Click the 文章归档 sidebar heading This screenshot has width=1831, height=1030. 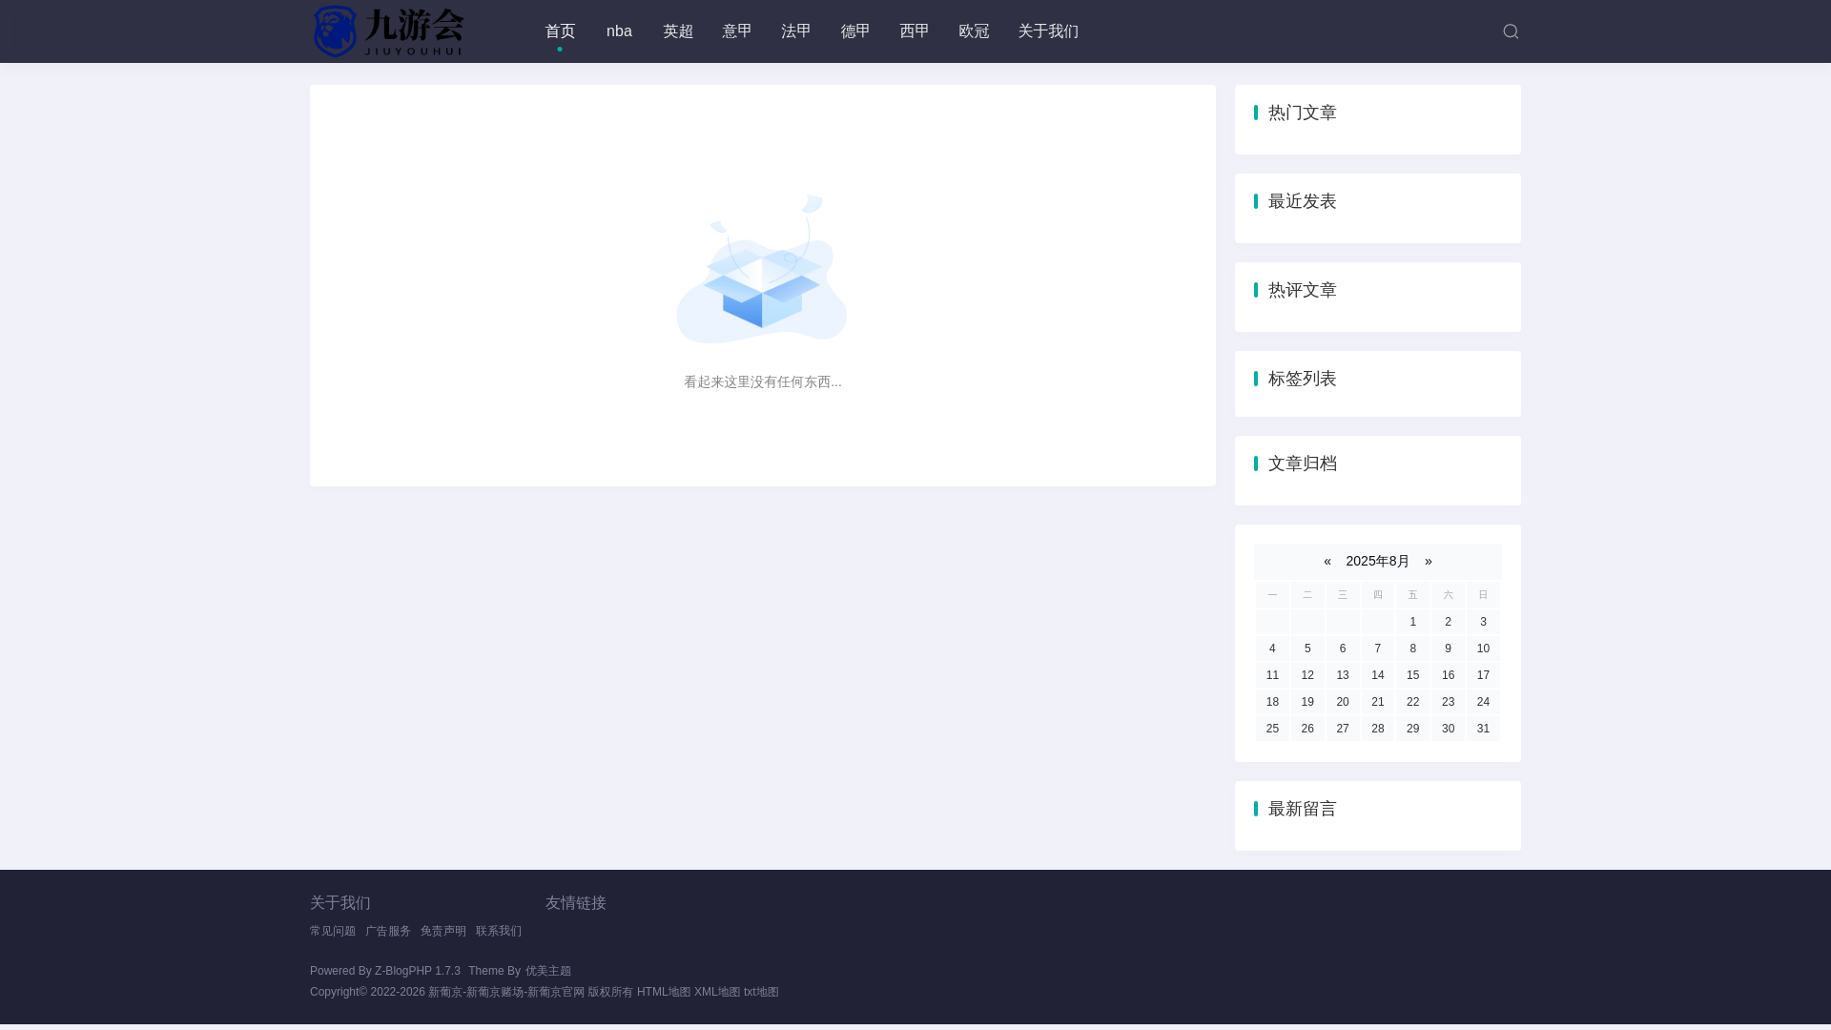tap(1303, 463)
